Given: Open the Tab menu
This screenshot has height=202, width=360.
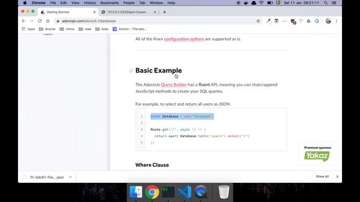Looking at the screenshot, I should tap(142, 3).
